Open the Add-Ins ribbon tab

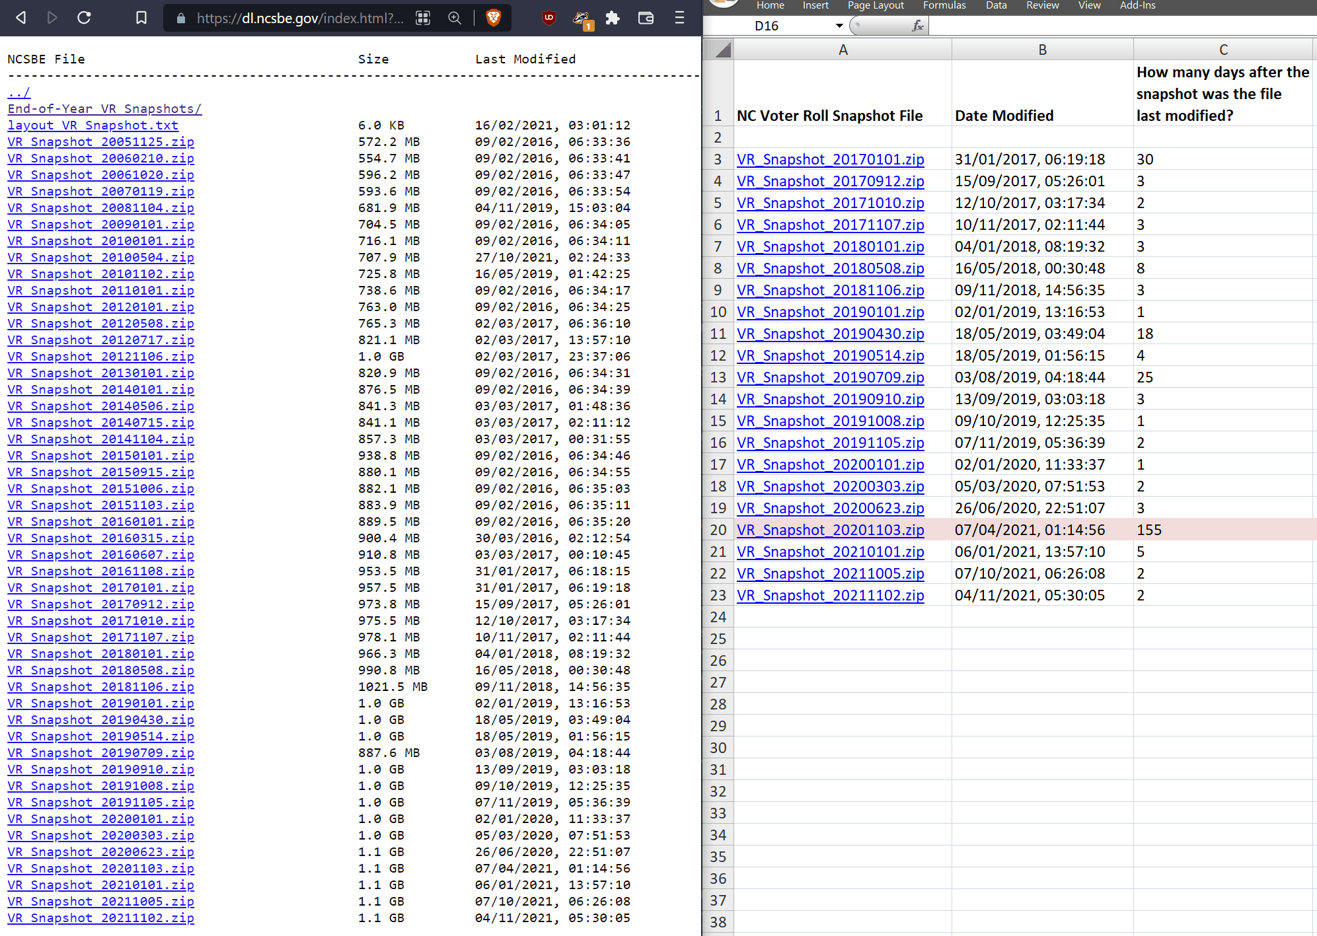click(1137, 5)
